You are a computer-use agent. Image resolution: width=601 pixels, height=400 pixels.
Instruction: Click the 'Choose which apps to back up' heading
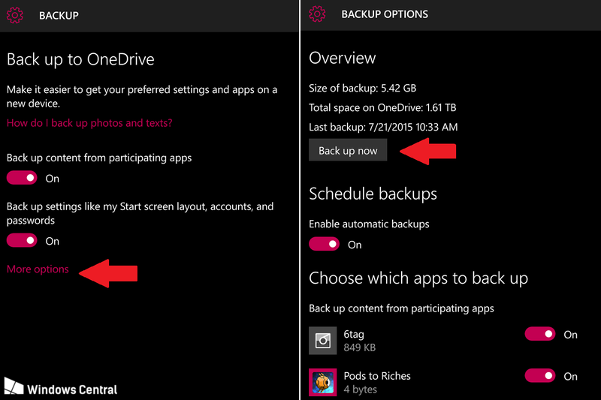pyautogui.click(x=418, y=278)
